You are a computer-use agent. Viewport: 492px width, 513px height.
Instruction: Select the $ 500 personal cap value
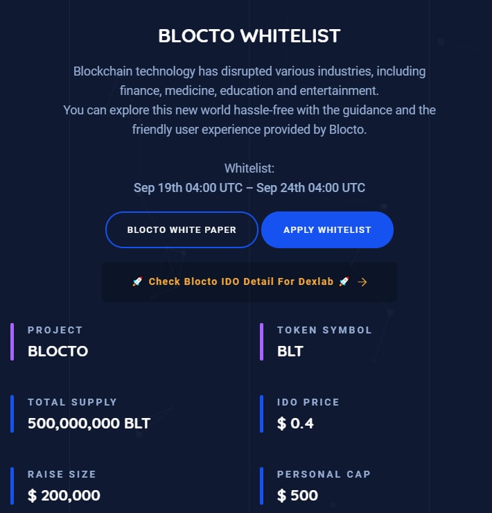pos(297,496)
